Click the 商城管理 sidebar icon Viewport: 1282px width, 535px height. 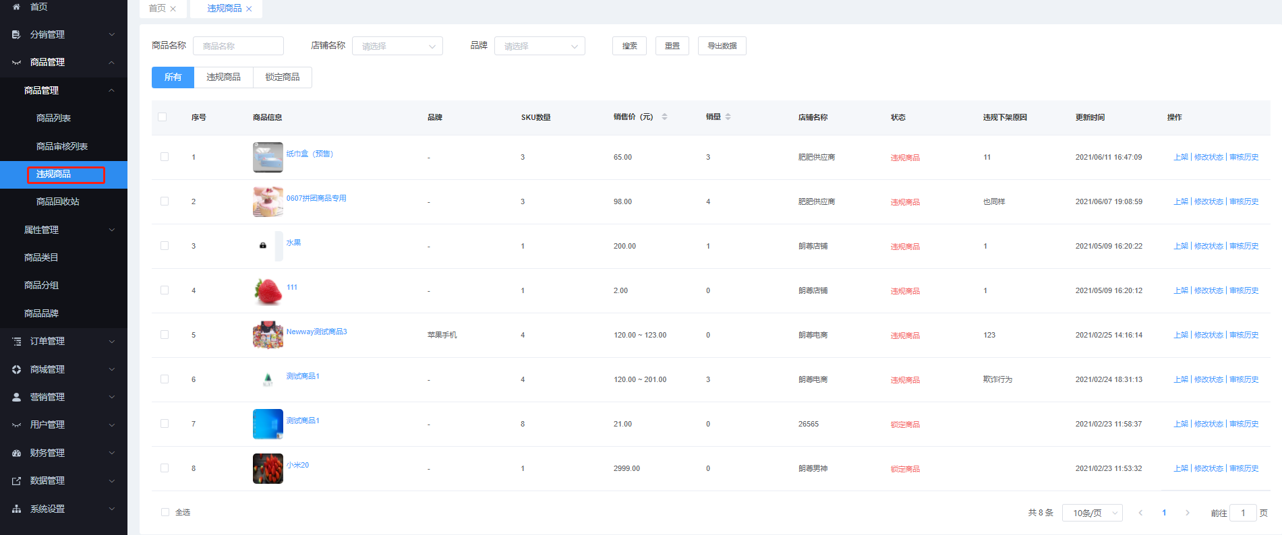coord(16,369)
